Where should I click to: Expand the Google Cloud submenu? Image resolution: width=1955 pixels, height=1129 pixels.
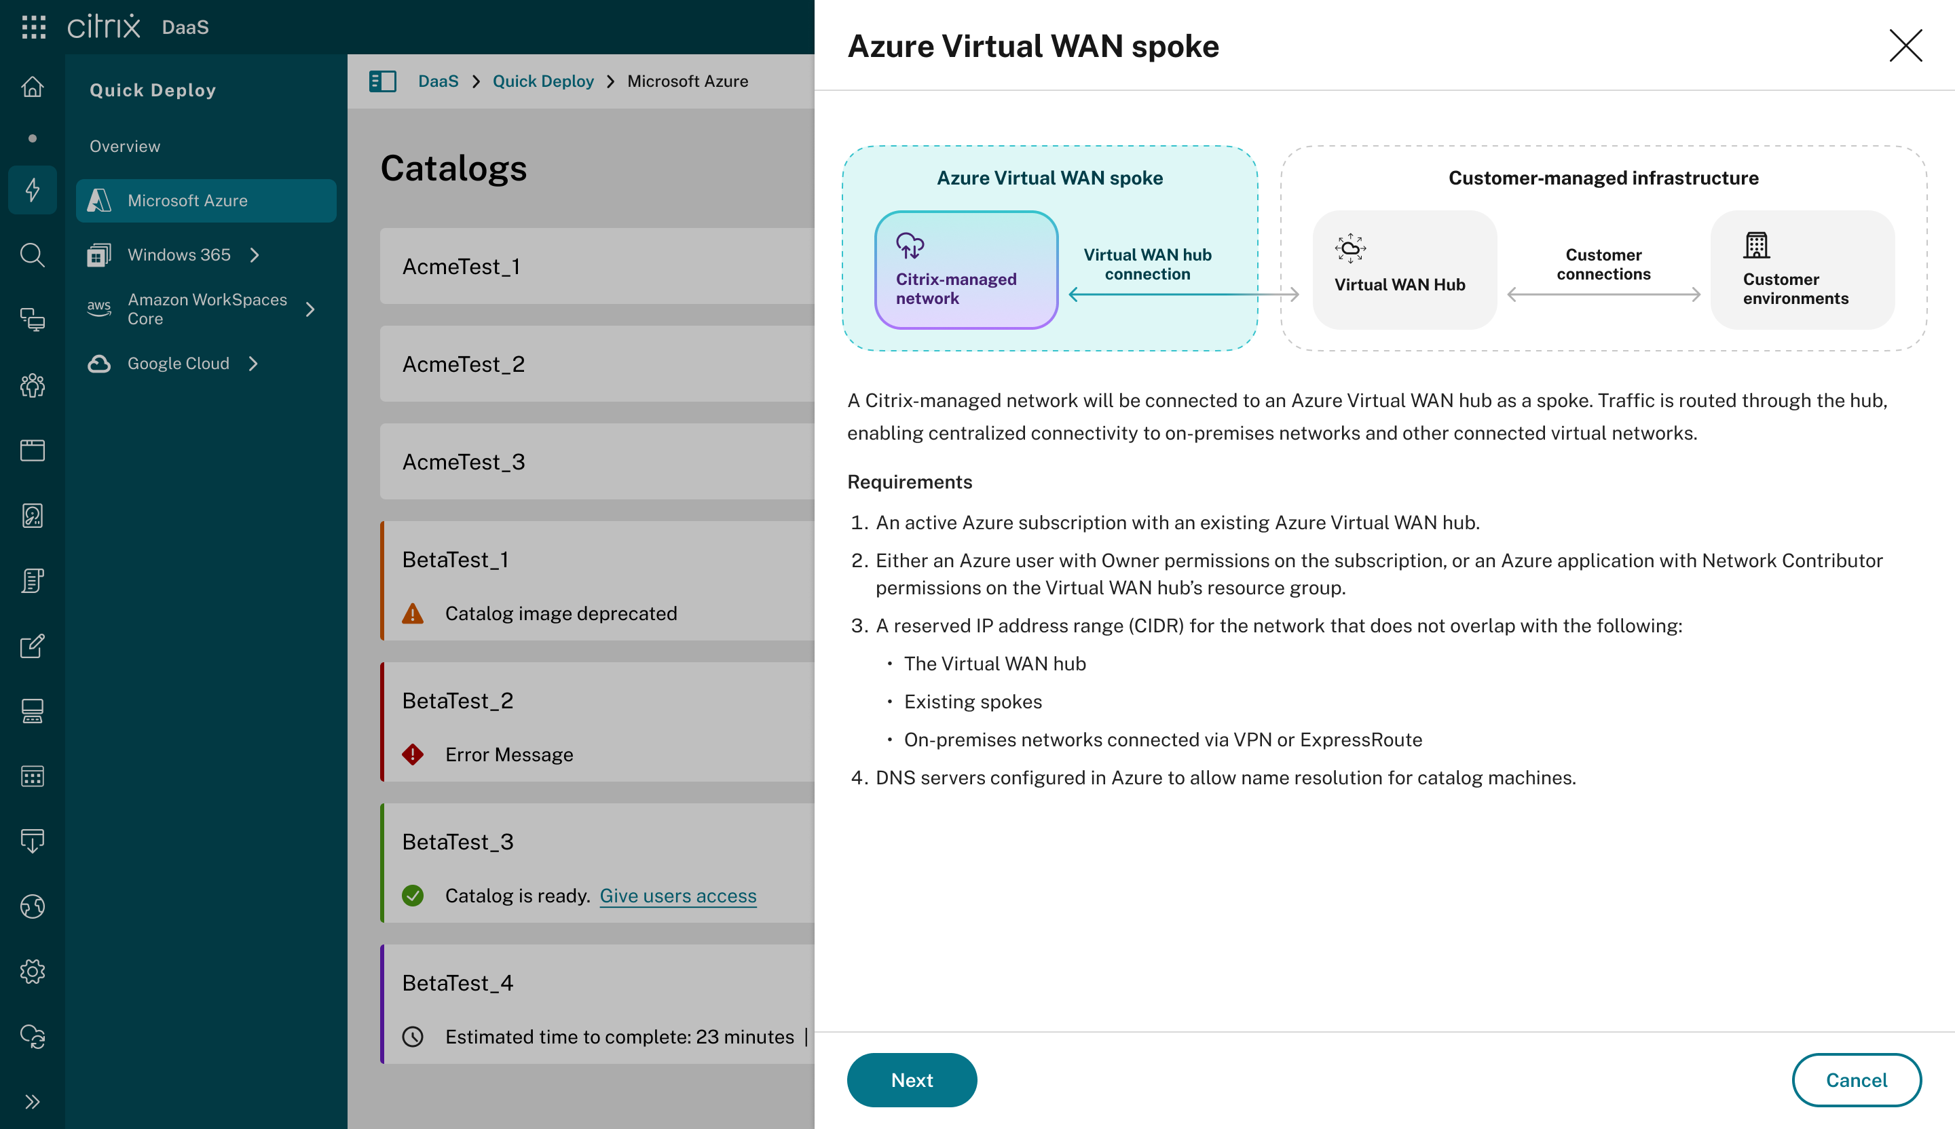[x=253, y=363]
